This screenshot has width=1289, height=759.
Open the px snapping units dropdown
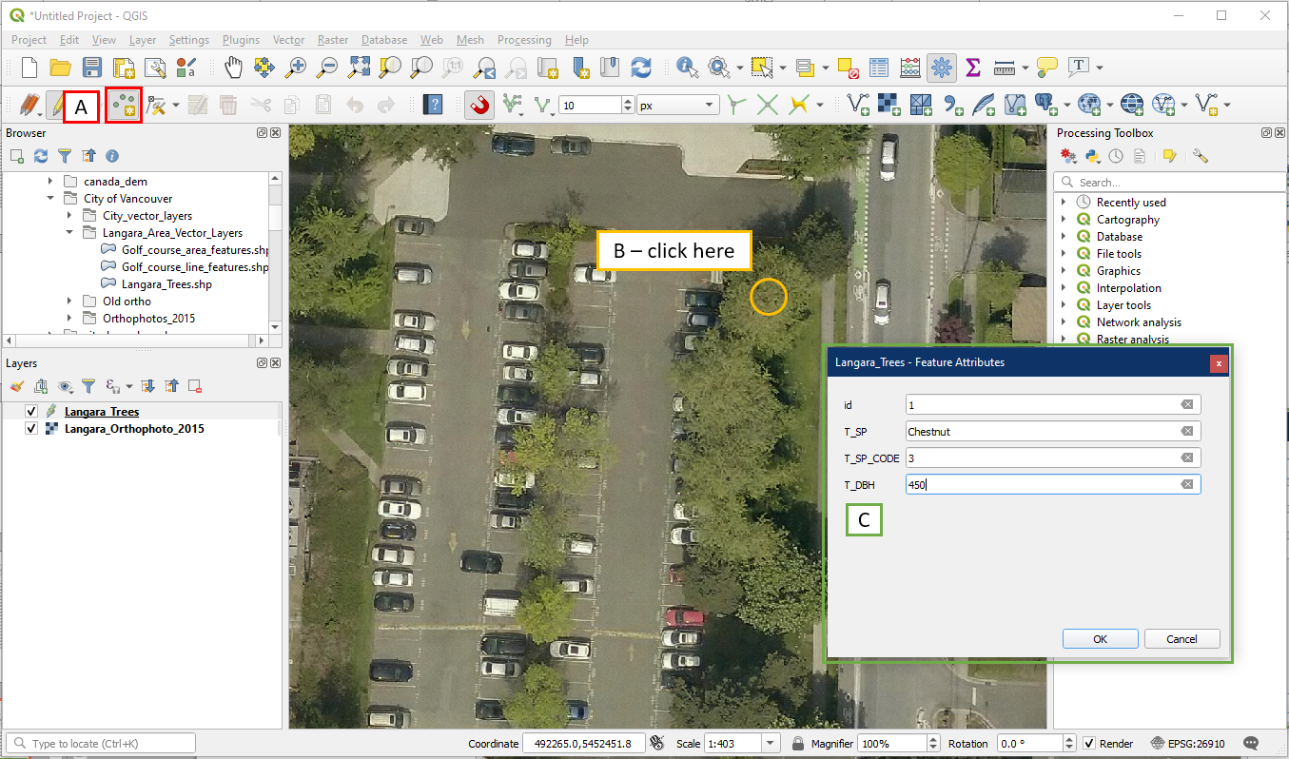[677, 106]
